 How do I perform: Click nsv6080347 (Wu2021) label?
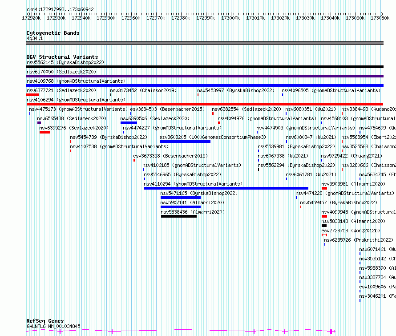tap(311, 137)
